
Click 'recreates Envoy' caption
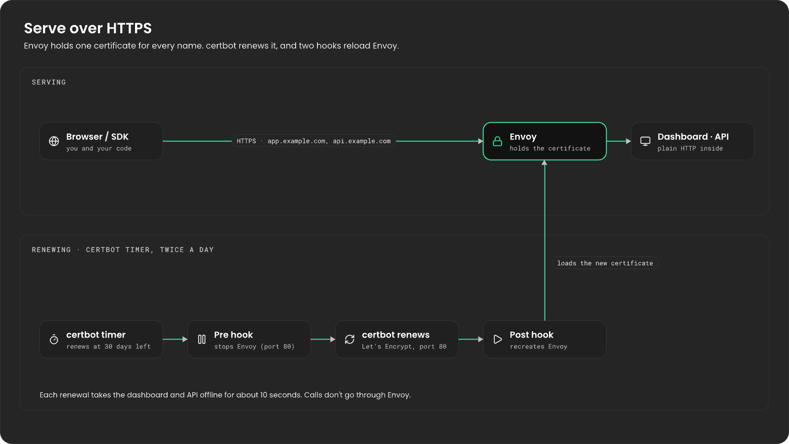coord(539,346)
